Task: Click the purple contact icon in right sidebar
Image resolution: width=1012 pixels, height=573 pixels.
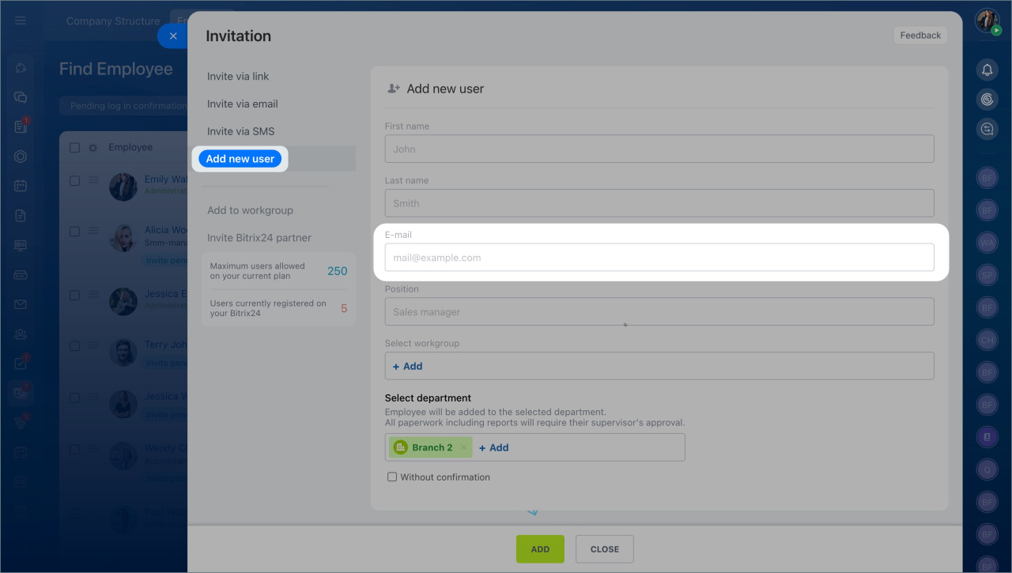Action: 987,436
